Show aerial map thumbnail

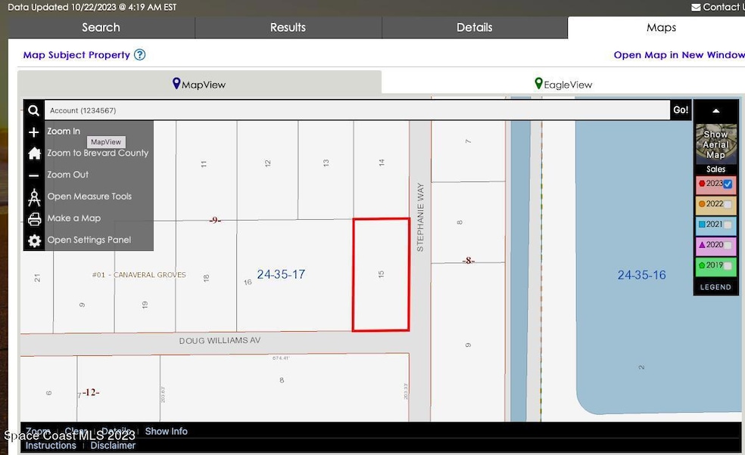[x=715, y=144]
